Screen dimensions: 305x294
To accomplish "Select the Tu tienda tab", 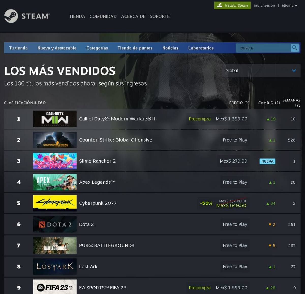I will (x=18, y=48).
